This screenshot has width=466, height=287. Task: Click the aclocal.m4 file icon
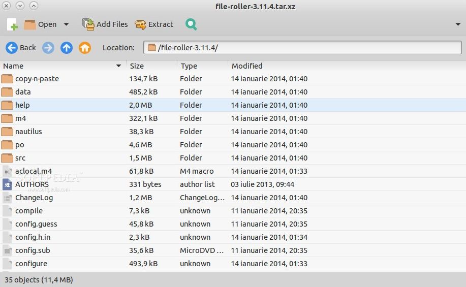click(x=7, y=171)
